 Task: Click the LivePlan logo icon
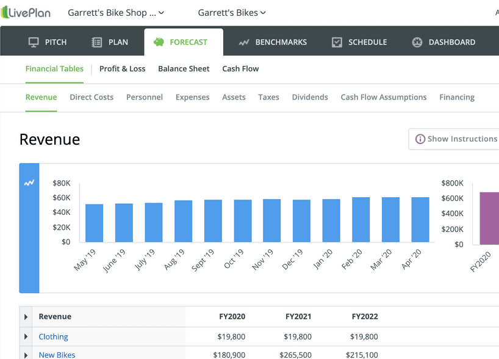(5, 13)
